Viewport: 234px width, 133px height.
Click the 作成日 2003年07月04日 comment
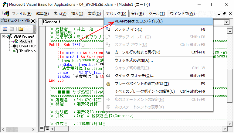pos(78,124)
